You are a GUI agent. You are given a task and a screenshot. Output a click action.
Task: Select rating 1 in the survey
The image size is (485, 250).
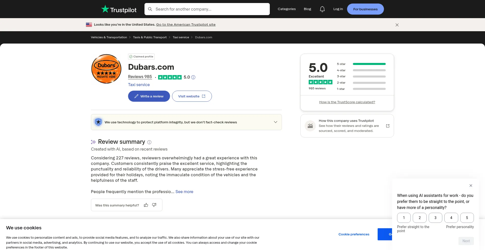(x=404, y=218)
